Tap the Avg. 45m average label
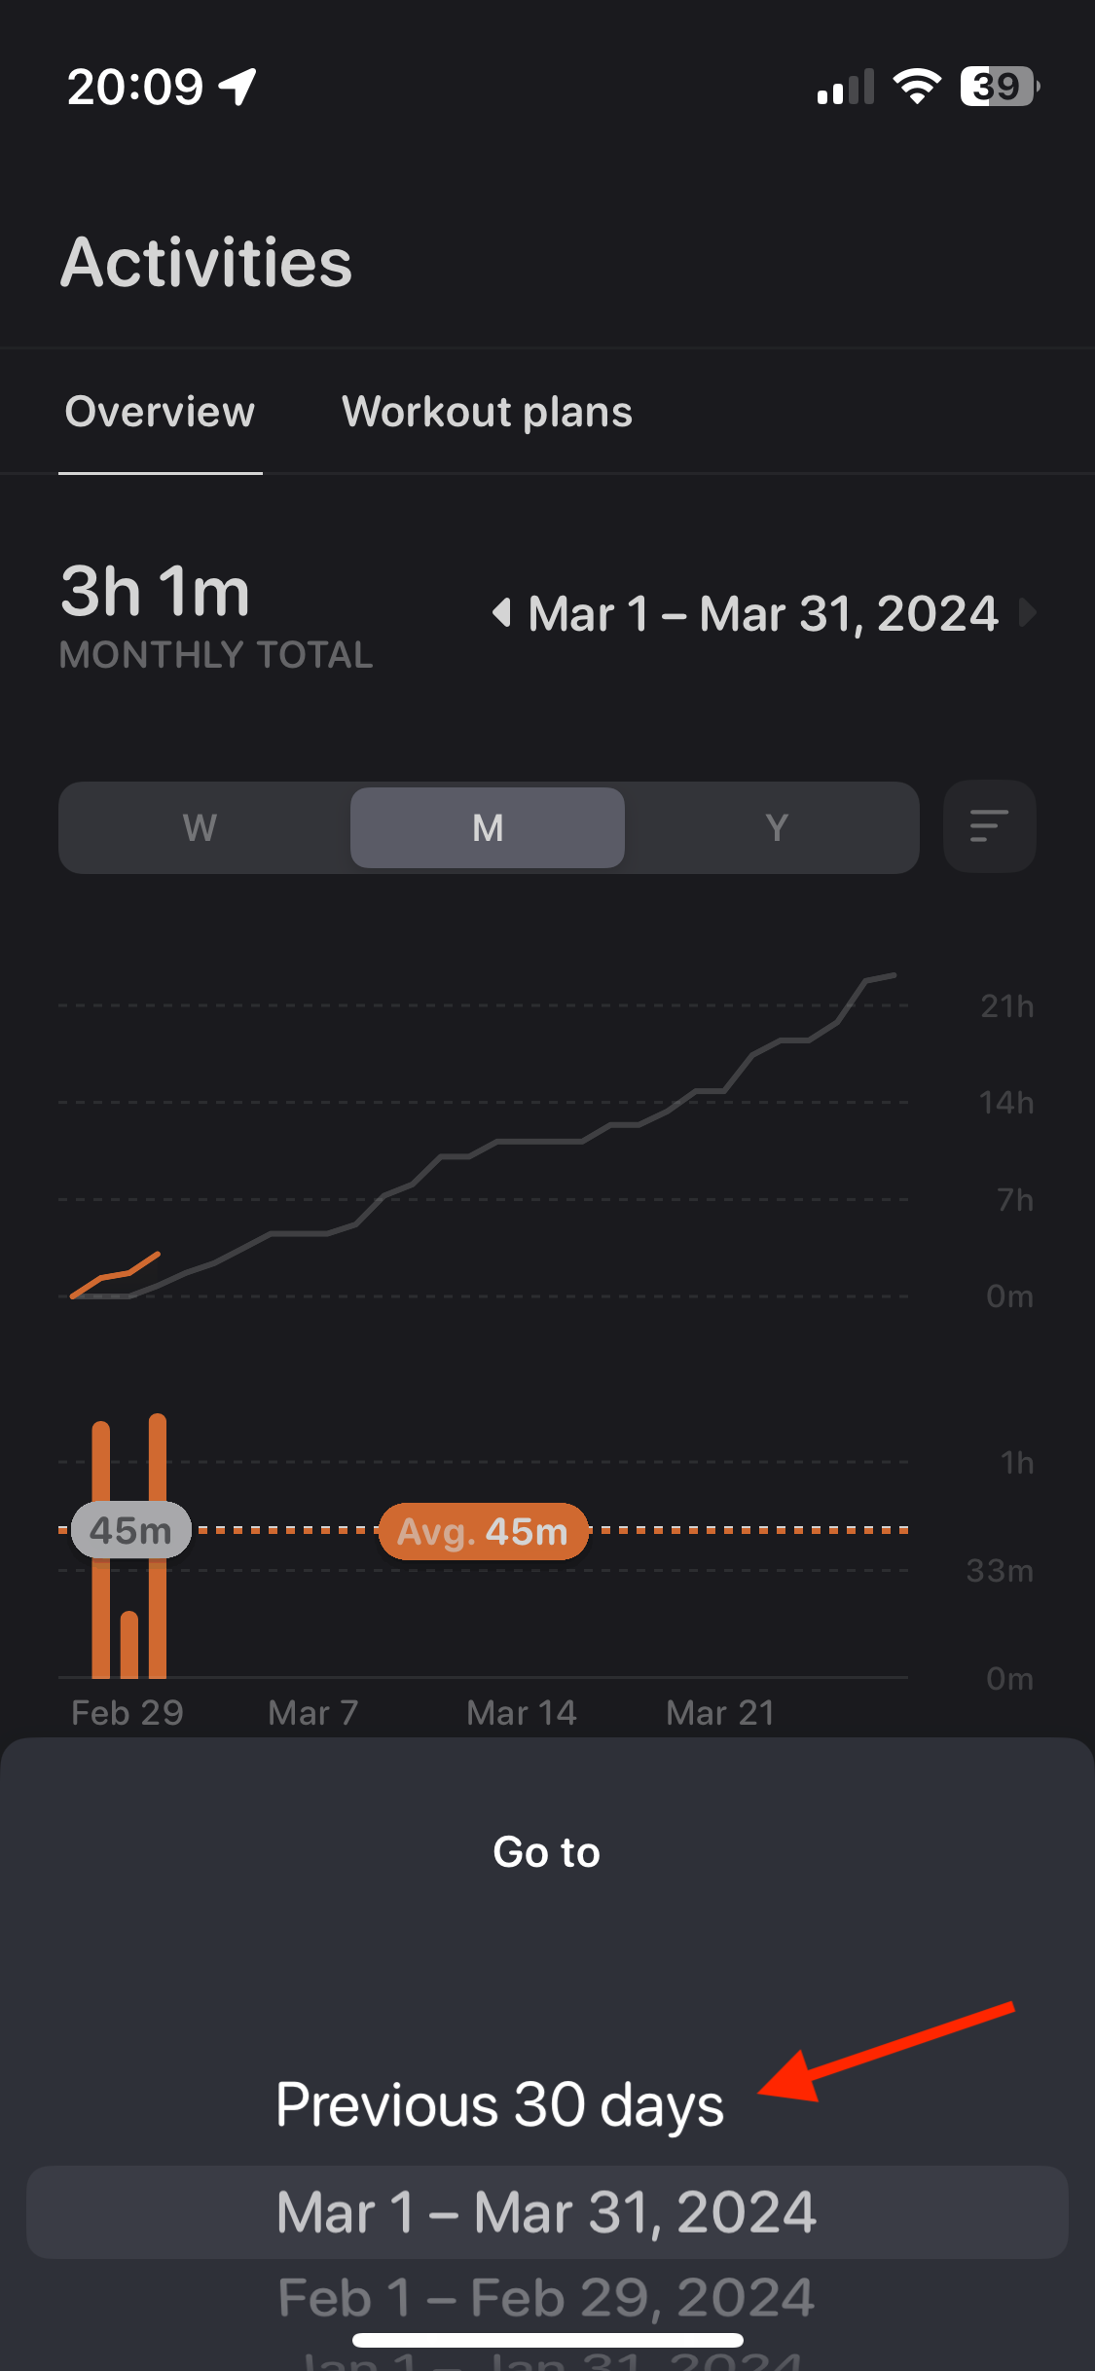 click(x=484, y=1531)
